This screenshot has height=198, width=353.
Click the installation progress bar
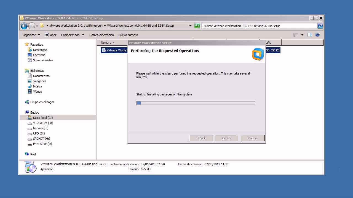tap(196, 103)
